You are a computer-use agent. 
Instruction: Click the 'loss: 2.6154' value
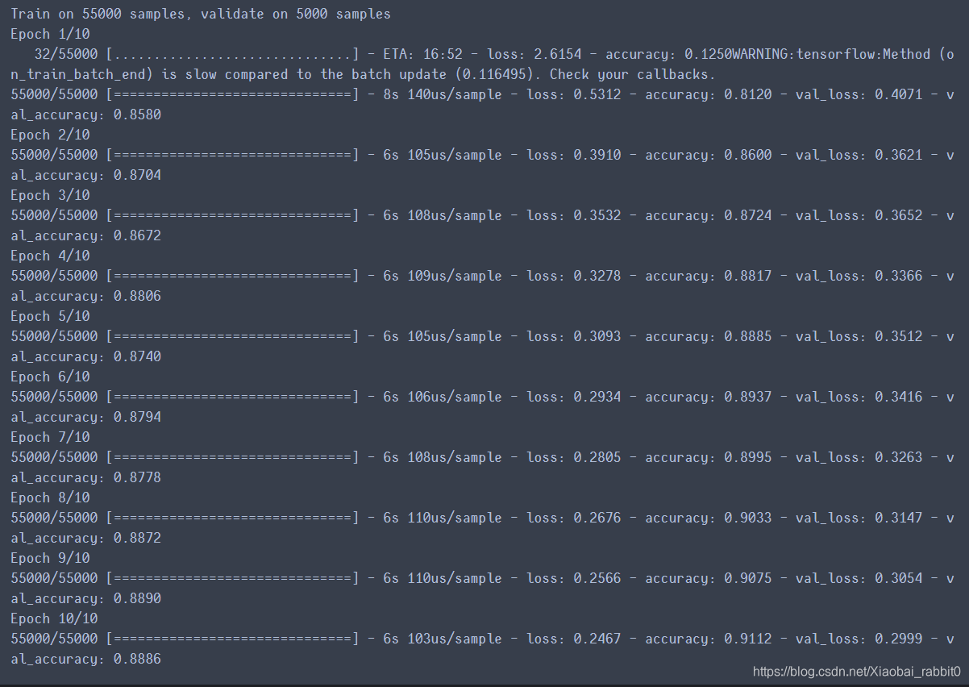tap(534, 54)
